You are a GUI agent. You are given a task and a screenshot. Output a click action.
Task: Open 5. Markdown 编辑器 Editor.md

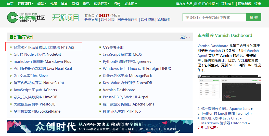tap(224, 123)
